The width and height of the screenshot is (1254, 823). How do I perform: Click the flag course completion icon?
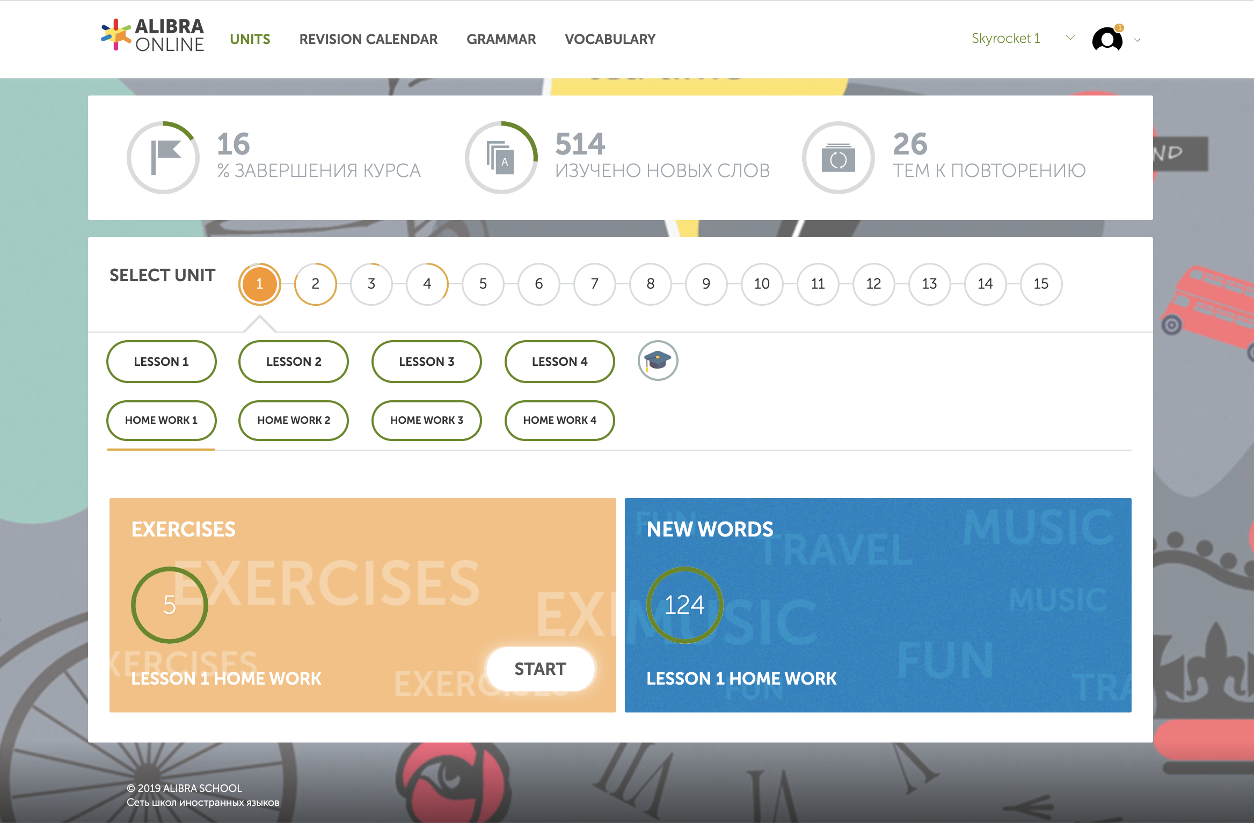(x=165, y=158)
